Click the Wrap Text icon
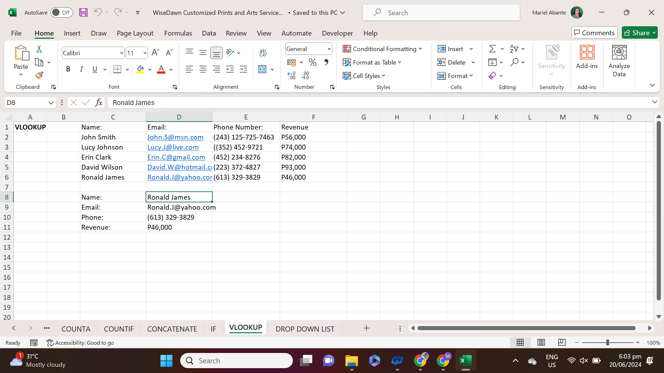Screen dimensions: 664x373 coord(262,52)
